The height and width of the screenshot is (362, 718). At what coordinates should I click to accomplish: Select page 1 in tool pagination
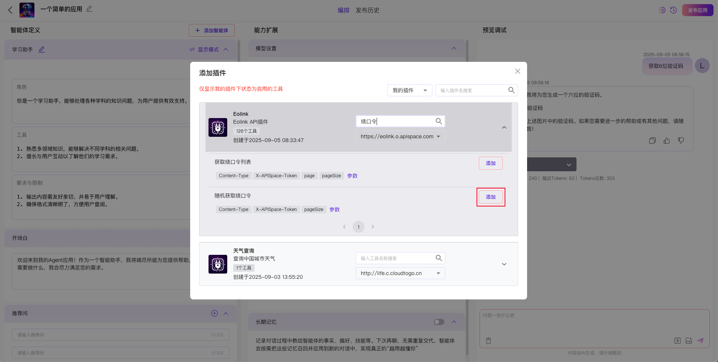359,227
